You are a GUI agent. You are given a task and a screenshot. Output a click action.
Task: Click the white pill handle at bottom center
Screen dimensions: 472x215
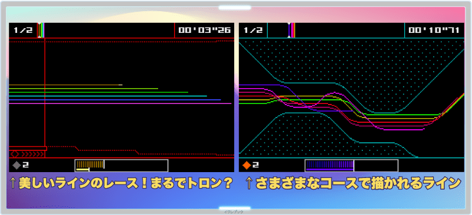[235, 208]
